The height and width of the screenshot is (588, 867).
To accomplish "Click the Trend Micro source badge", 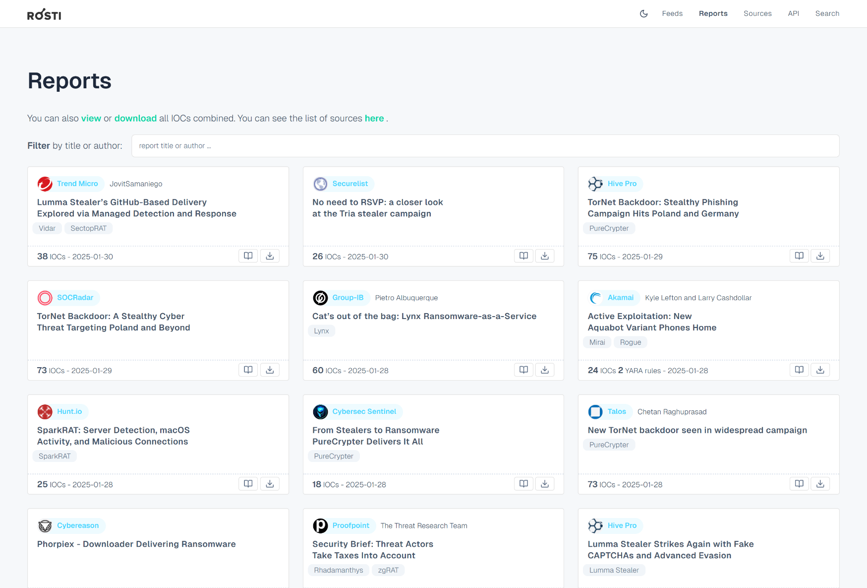I will tap(70, 184).
